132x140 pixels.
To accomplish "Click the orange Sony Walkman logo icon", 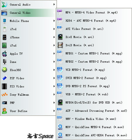I will (x=4, y=95).
